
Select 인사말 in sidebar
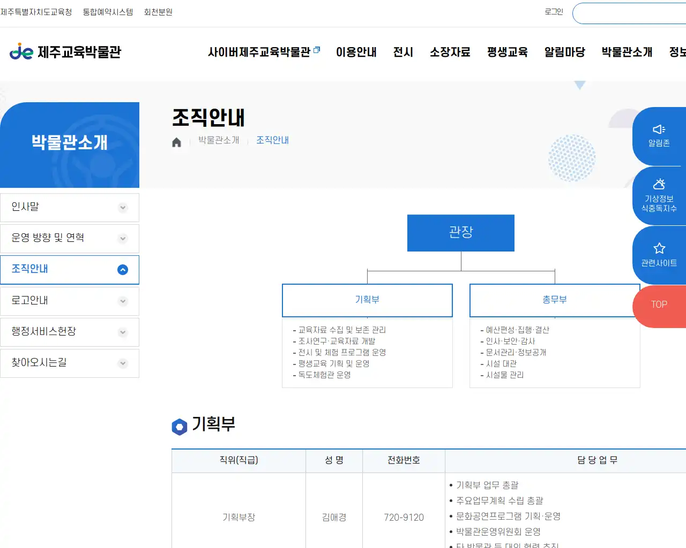coord(70,208)
